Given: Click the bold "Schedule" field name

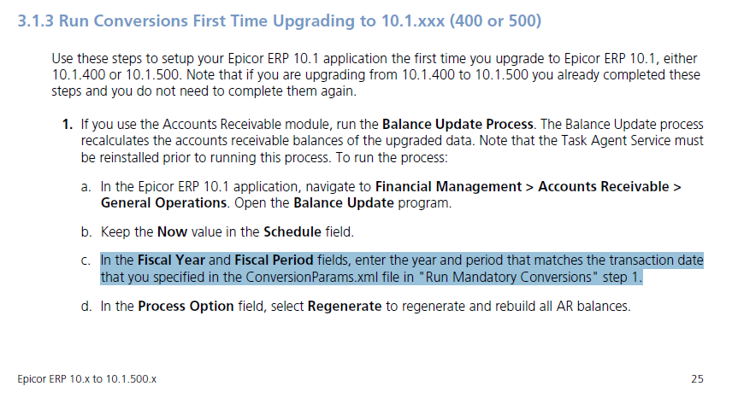Looking at the screenshot, I should click(292, 231).
